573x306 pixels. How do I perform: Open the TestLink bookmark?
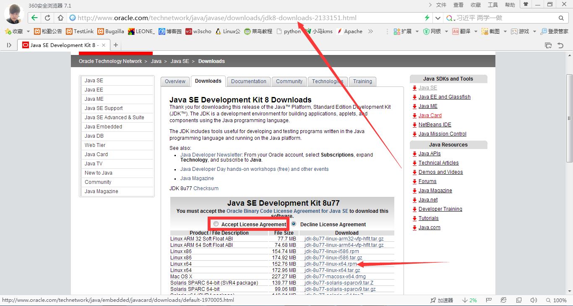pyautogui.click(x=80, y=31)
